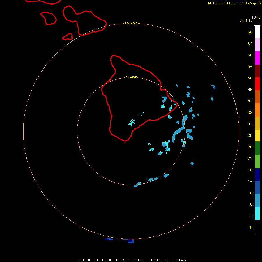Click the gold mustard legend band
The height and width of the screenshot is (262, 262).
(257, 123)
